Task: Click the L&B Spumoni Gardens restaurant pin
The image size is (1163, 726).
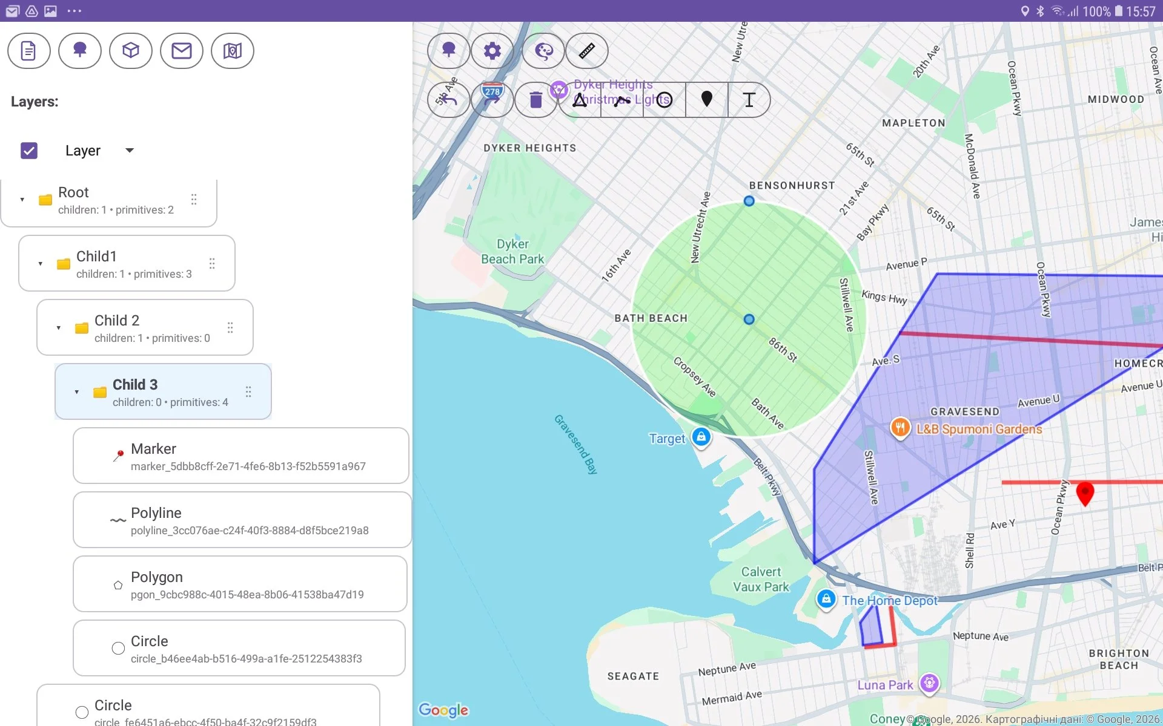Action: (900, 428)
